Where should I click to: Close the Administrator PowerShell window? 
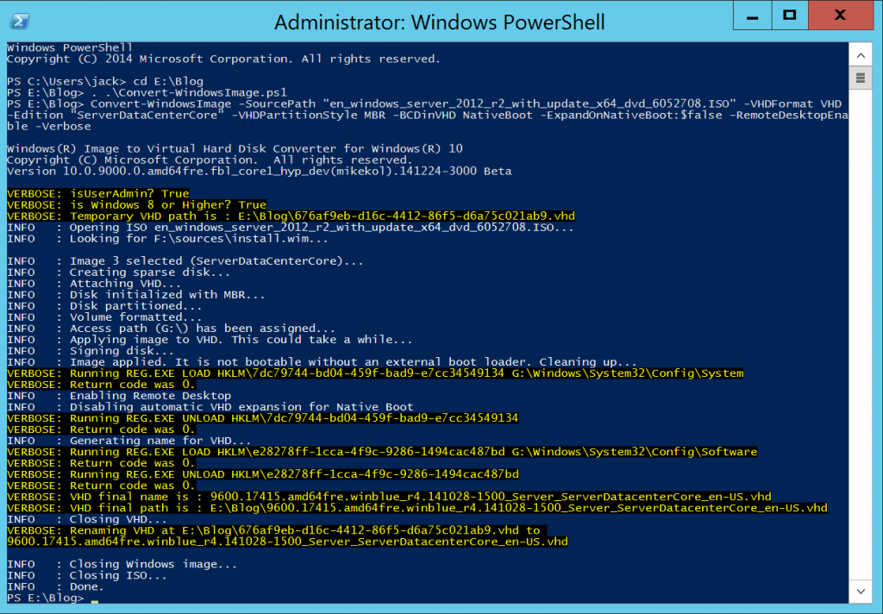tap(840, 15)
